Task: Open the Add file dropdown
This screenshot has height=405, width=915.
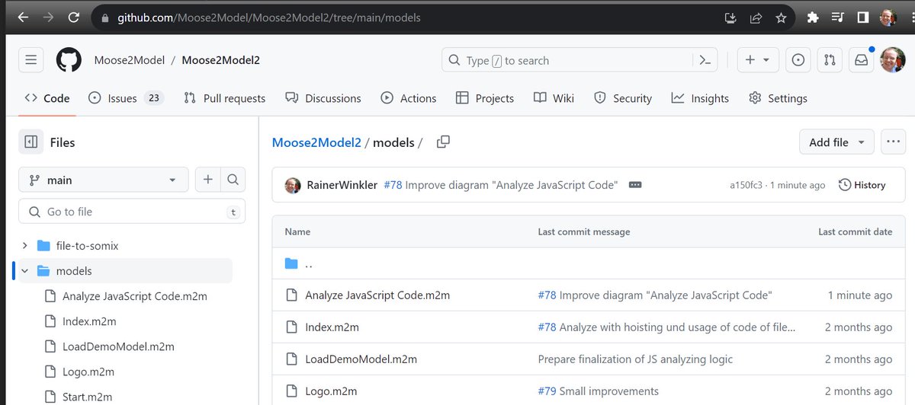Action: tap(836, 142)
